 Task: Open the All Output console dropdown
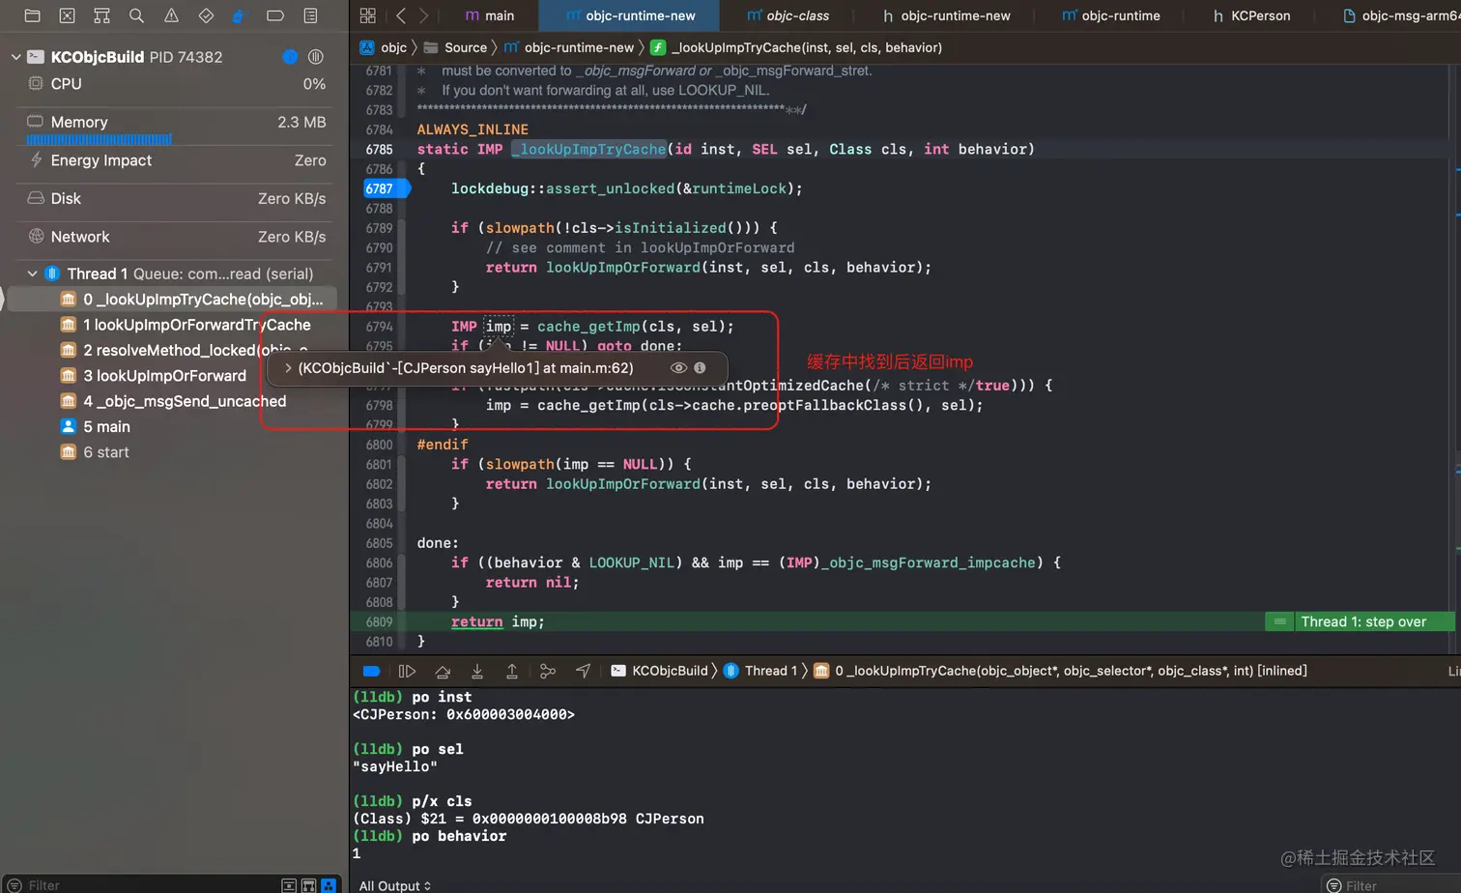pos(395,885)
